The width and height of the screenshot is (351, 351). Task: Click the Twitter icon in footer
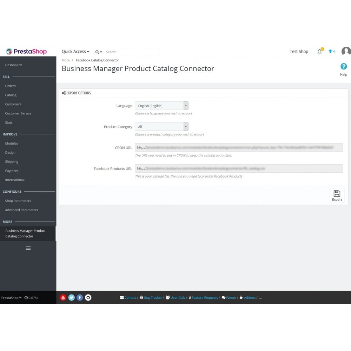pos(71,298)
